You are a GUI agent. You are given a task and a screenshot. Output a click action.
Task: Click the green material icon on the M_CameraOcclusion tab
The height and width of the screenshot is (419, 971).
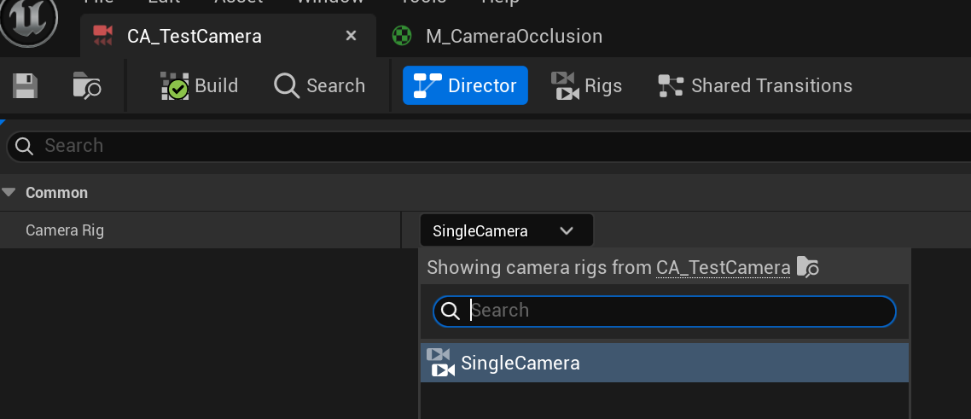click(x=401, y=36)
